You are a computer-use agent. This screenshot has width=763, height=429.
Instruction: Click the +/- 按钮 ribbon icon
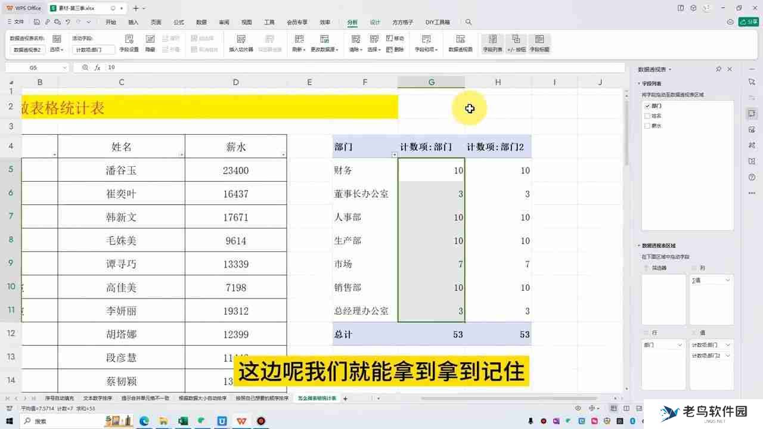point(516,42)
